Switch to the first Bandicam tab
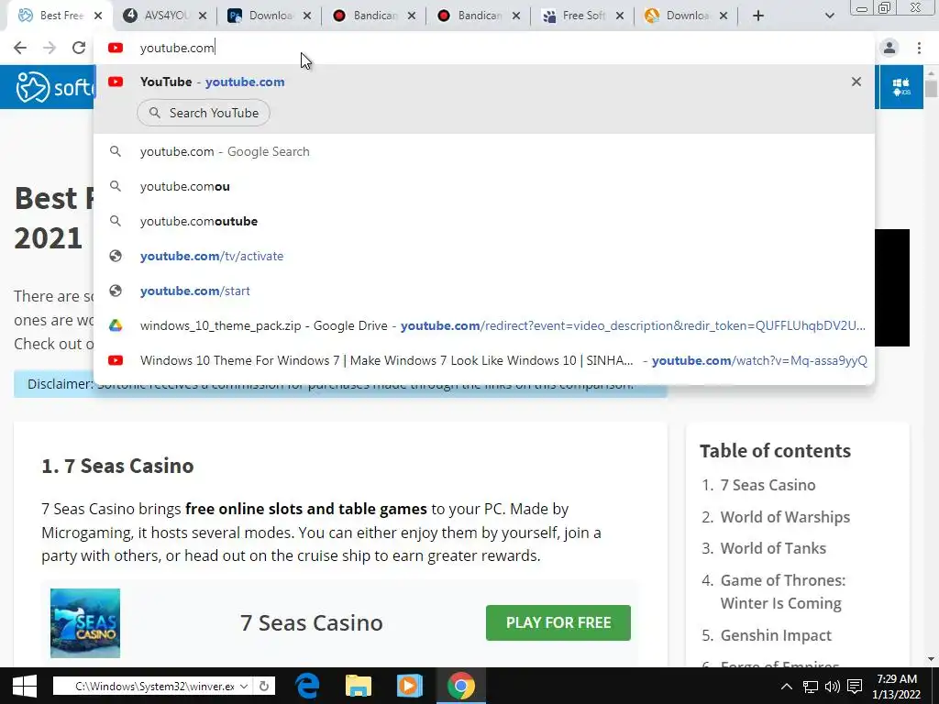This screenshot has width=939, height=704. click(x=372, y=16)
